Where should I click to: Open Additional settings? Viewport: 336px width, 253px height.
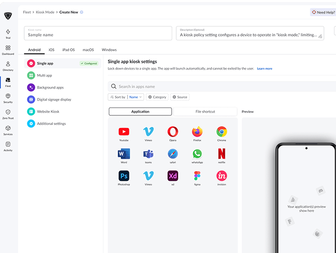[x=62, y=123]
